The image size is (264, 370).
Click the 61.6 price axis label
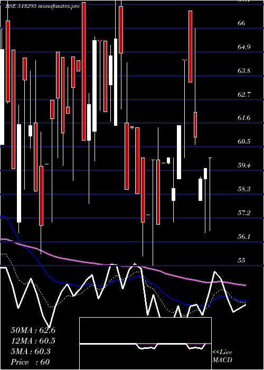(244, 118)
